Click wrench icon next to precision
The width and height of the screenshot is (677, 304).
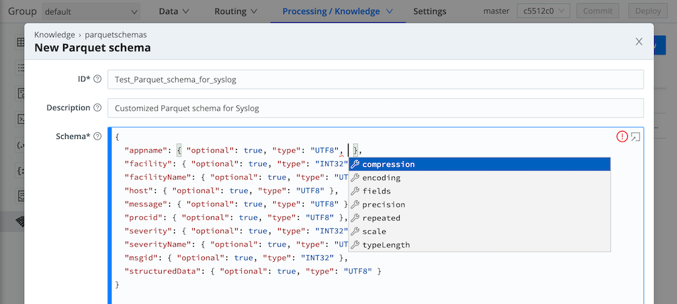point(355,205)
